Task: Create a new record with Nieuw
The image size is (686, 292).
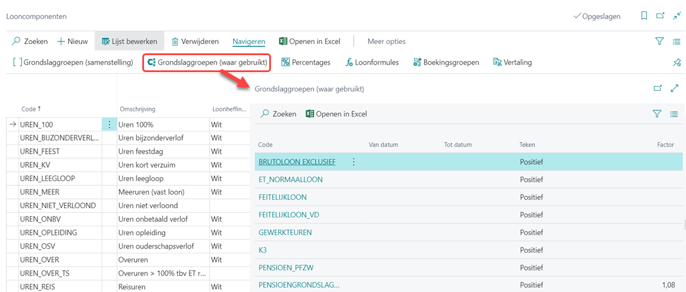Action: (72, 42)
